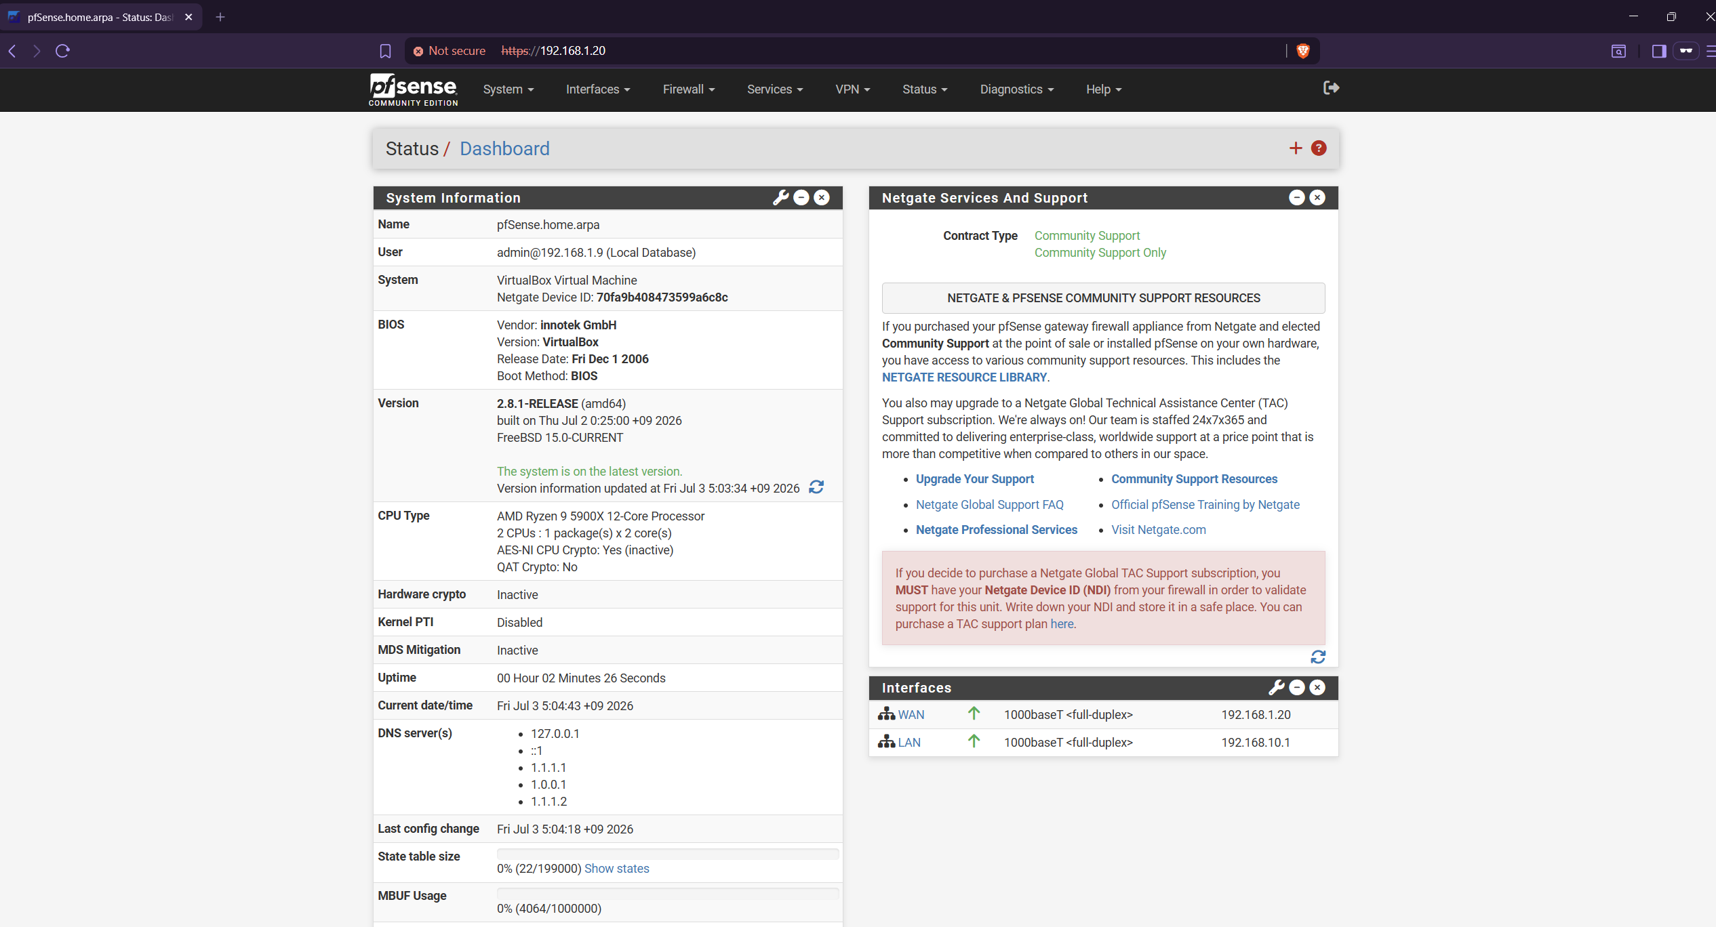1716x927 pixels.
Task: Click the WAN IP address 192.168.1.20
Action: (x=1256, y=715)
